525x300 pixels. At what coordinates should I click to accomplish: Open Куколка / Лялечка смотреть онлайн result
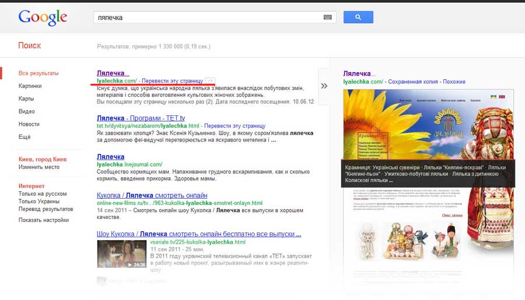(x=152, y=195)
